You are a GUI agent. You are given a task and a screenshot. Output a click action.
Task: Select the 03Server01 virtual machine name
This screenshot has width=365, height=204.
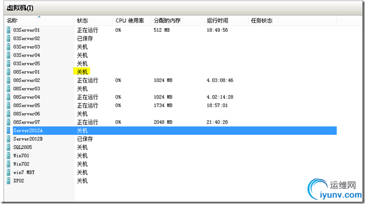(x=26, y=30)
